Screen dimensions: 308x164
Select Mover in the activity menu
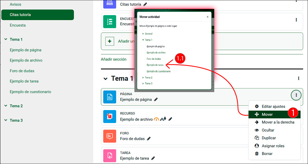pyautogui.click(x=274, y=114)
